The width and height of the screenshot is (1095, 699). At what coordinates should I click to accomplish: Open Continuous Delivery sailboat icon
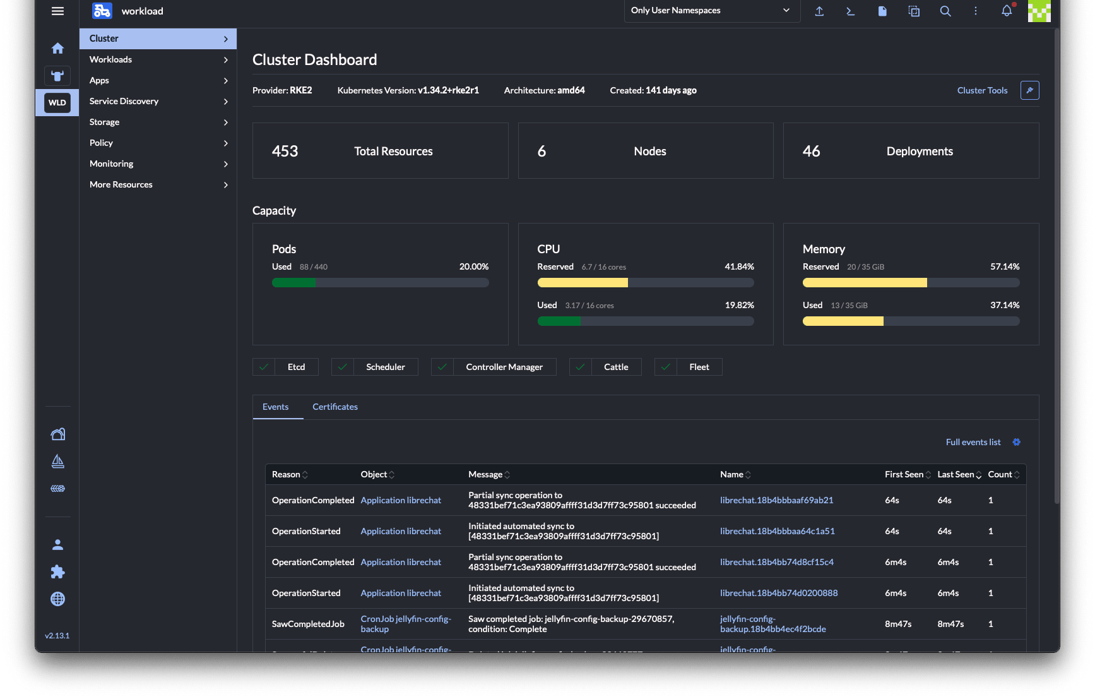pyautogui.click(x=57, y=462)
